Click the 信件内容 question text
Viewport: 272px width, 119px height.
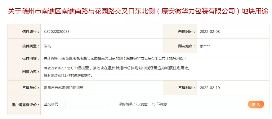pos(115,58)
